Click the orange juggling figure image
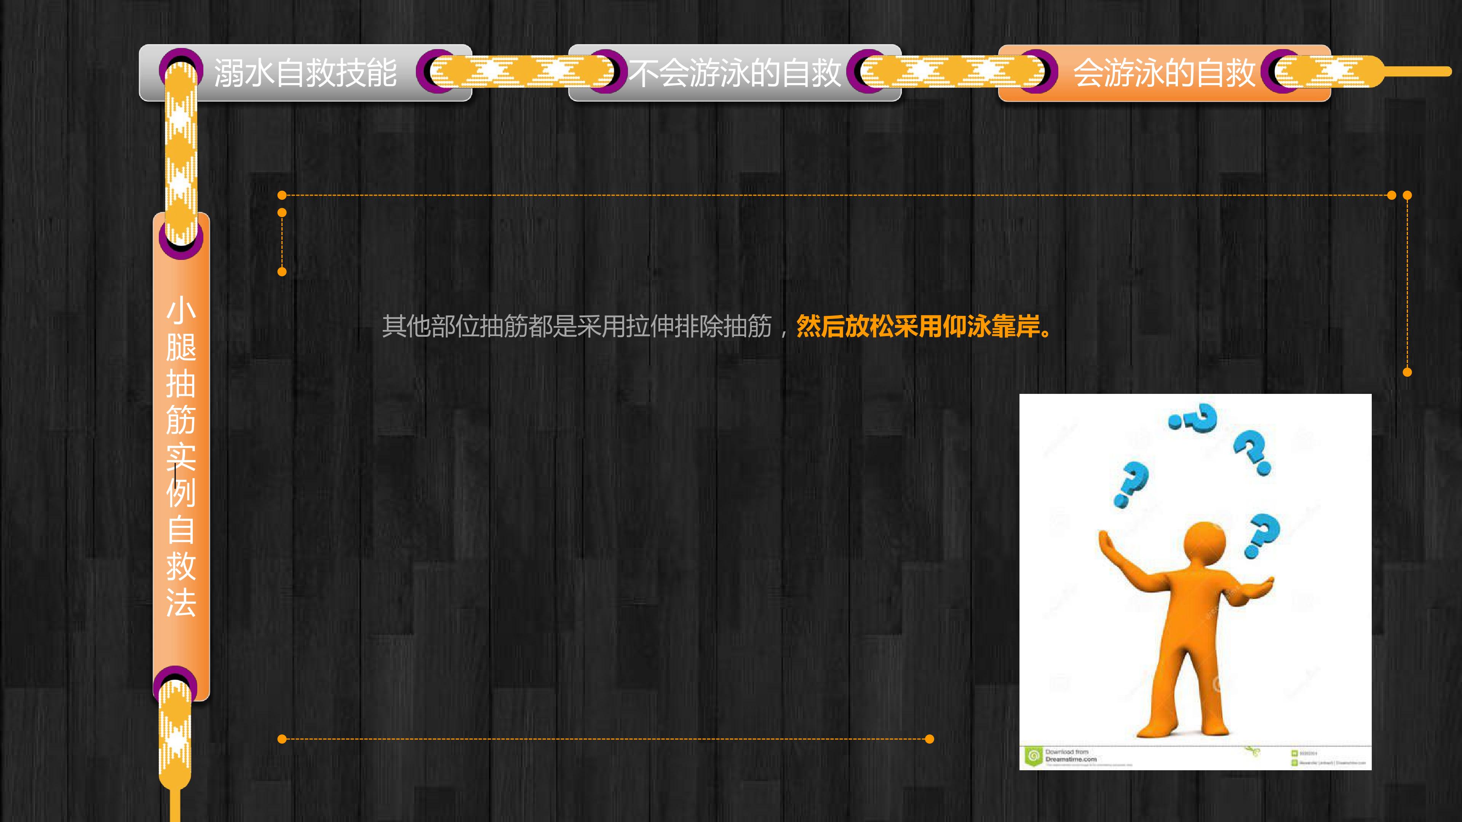 tap(1195, 581)
